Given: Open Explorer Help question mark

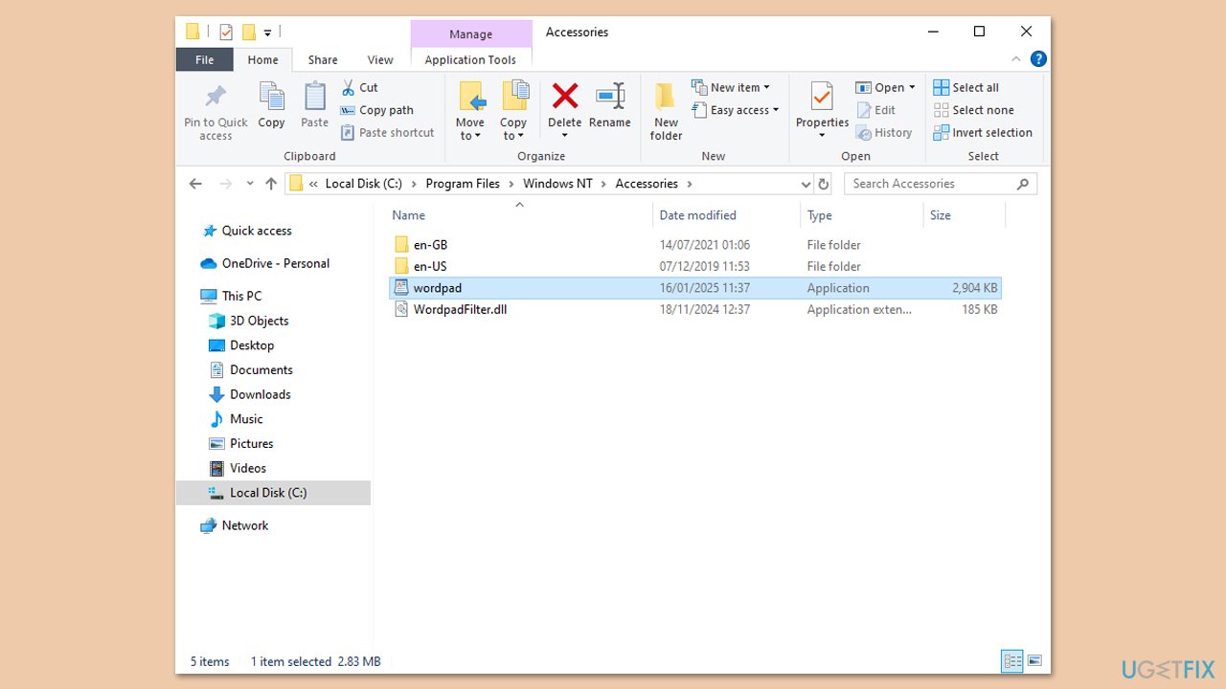Looking at the screenshot, I should [x=1037, y=59].
